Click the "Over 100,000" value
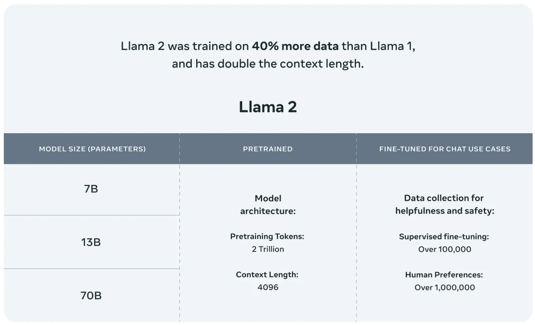This screenshot has height=325, width=535. tap(444, 249)
